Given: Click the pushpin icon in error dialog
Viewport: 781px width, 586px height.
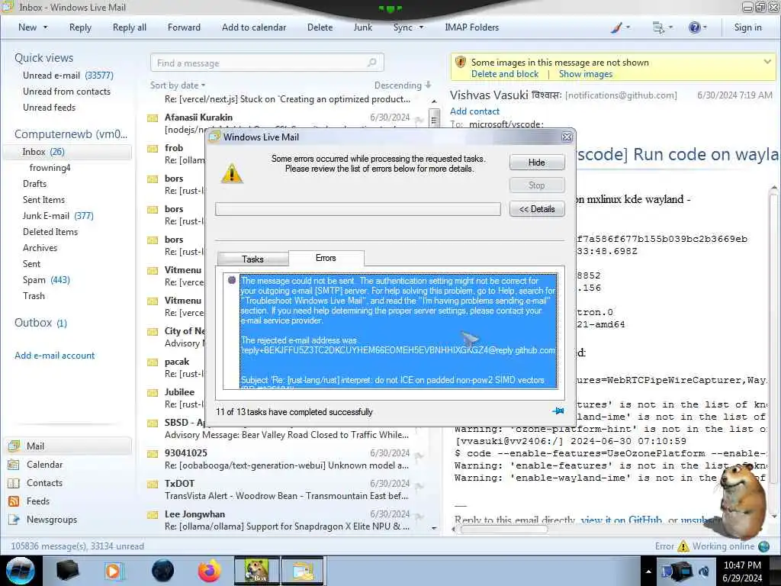Looking at the screenshot, I should click(x=558, y=411).
